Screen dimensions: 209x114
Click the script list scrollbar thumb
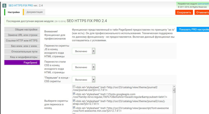pos(174,91)
